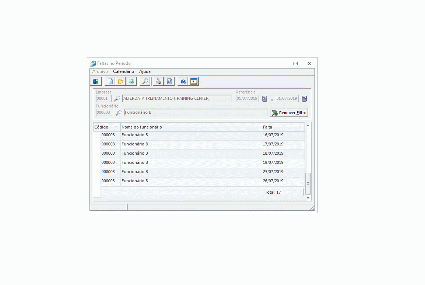
Task: Sort by the Nome do funcionário column header
Action: click(x=191, y=127)
